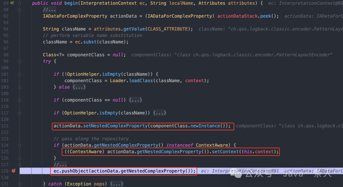This screenshot has height=187, width=343.
Task: Click line number 121 in the gutter
Action: coord(4,126)
